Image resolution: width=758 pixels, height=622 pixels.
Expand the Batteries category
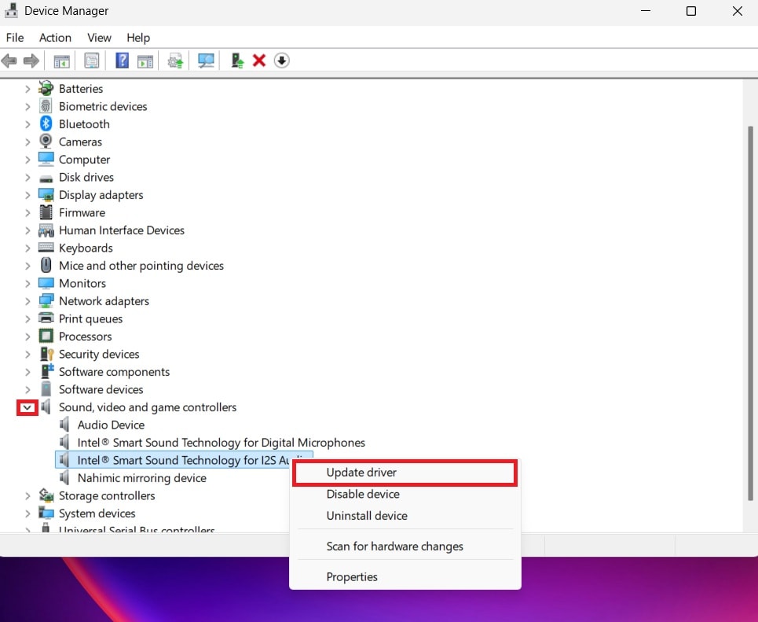tap(27, 89)
